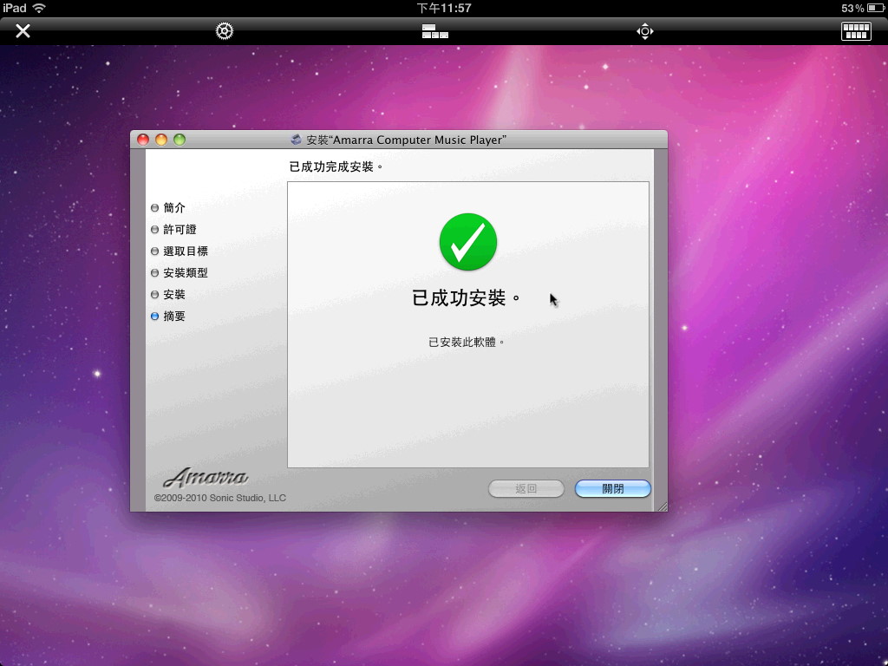Click the 關閉 button to close installer
The image size is (888, 666).
(613, 489)
